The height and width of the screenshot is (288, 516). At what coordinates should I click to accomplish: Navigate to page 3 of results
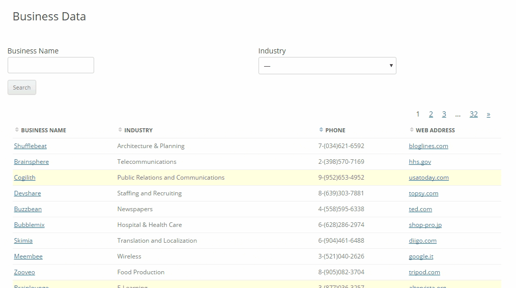coord(444,114)
